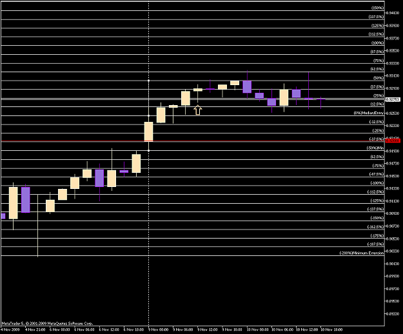The image size is (403, 334).
Task: Click the (-75%) level label
Action: [x=378, y=166]
